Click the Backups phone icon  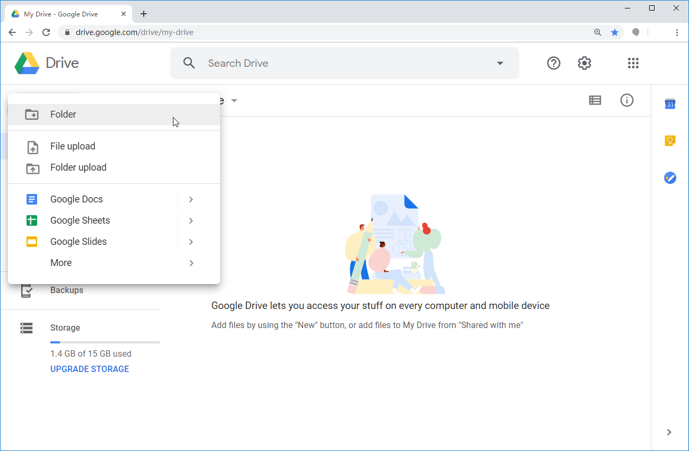(27, 290)
